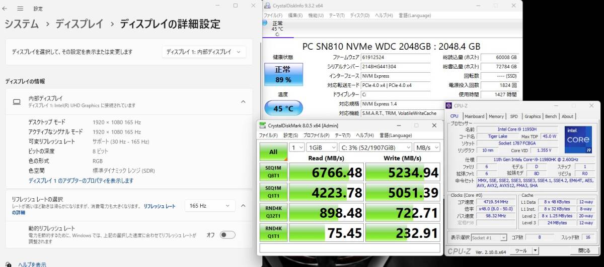Open ファイル(F) menu in CrystalDiskInfo
This screenshot has width=604, height=267.
click(x=273, y=16)
